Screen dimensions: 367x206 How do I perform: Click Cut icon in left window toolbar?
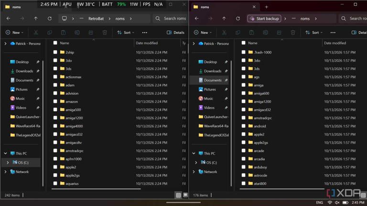[36, 32]
